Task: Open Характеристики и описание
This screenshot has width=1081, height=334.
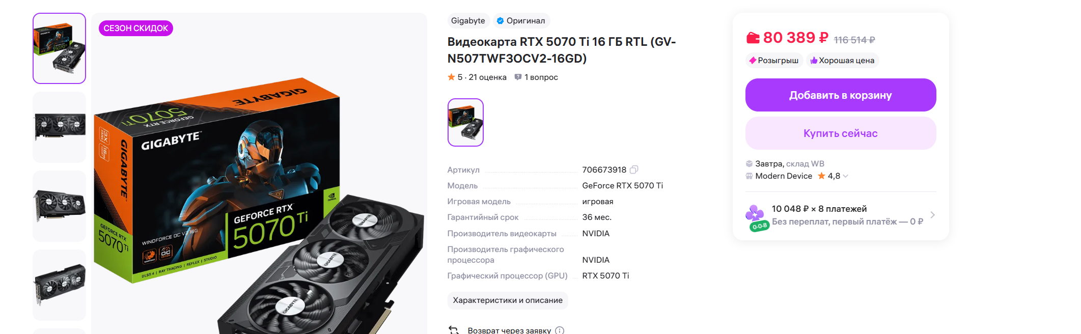Action: pos(508,300)
